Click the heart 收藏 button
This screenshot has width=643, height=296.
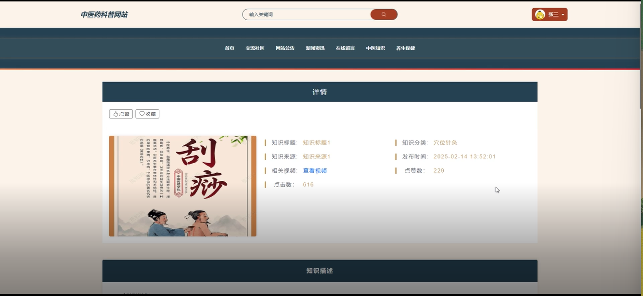tap(147, 114)
